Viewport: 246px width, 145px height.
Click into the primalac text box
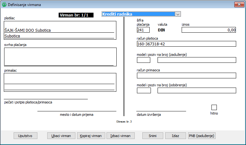coord(60,82)
